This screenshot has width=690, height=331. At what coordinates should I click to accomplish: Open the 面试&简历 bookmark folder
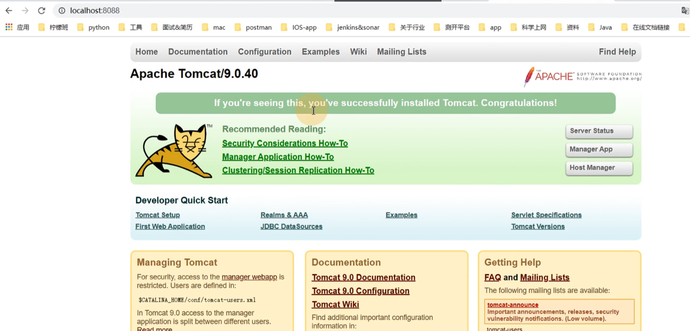pyautogui.click(x=171, y=27)
